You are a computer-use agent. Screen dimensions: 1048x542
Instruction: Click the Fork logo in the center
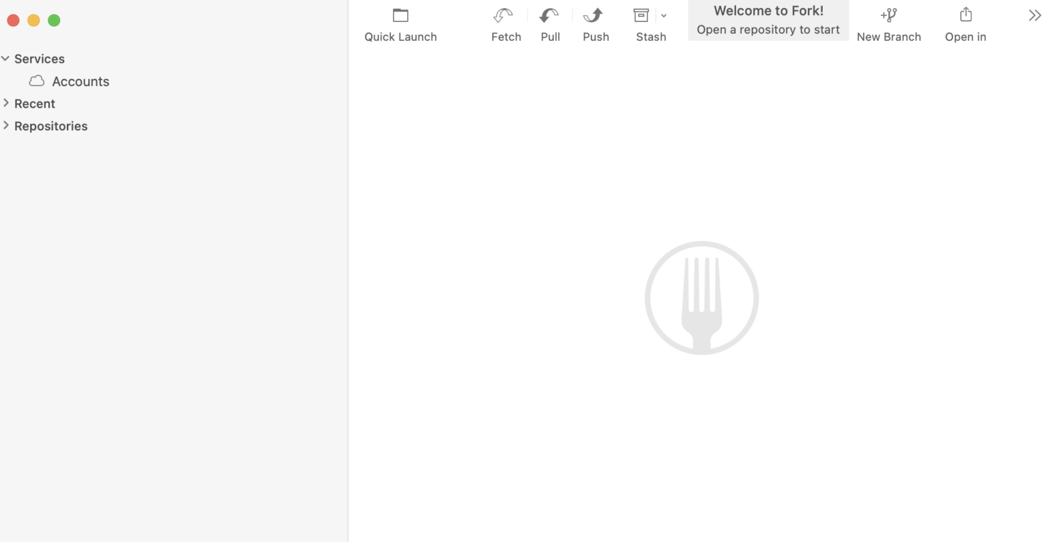pyautogui.click(x=701, y=298)
